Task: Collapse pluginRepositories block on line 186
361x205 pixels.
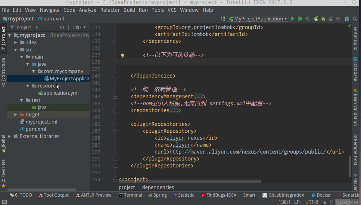Action: pyautogui.click(x=116, y=124)
